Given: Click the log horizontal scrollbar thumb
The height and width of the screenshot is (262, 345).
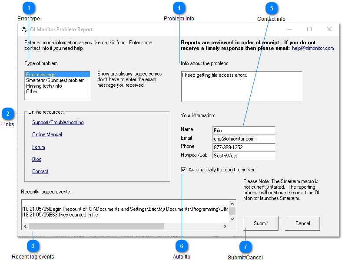Looking at the screenshot, I should click(x=96, y=226).
